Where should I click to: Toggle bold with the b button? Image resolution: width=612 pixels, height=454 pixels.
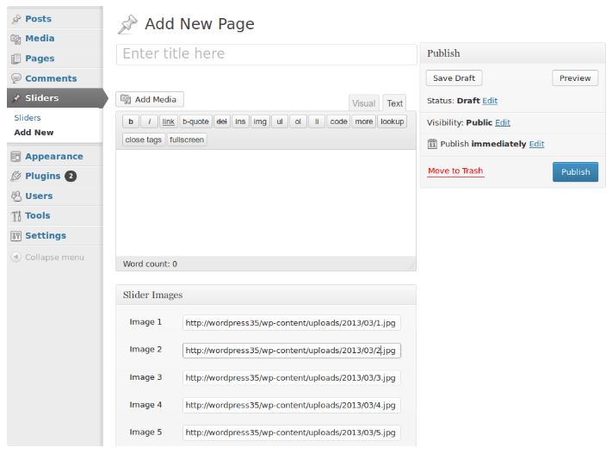click(x=130, y=121)
